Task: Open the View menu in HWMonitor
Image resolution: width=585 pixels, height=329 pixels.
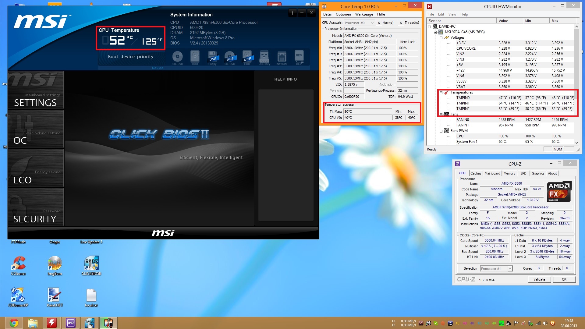Action: pos(452,14)
